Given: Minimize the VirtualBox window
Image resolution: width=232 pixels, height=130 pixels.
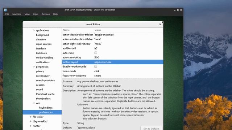Looking at the screenshot, I should tap(175, 10).
